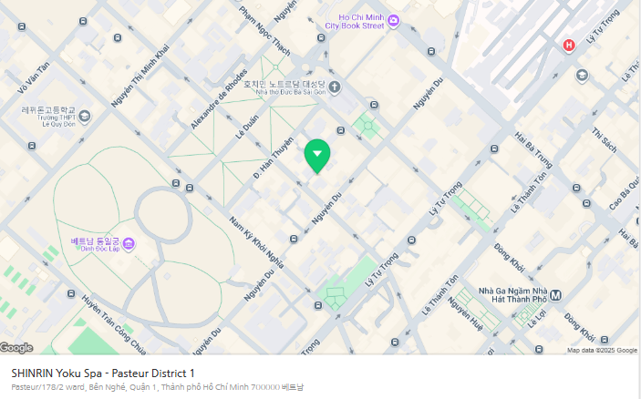Select the metro M station icon
This screenshot has height=399, width=641.
pos(556,295)
